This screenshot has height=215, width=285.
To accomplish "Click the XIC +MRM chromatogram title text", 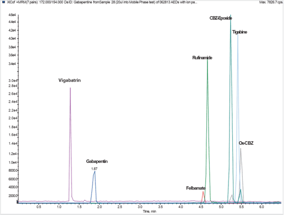I will pyautogui.click(x=102, y=2).
